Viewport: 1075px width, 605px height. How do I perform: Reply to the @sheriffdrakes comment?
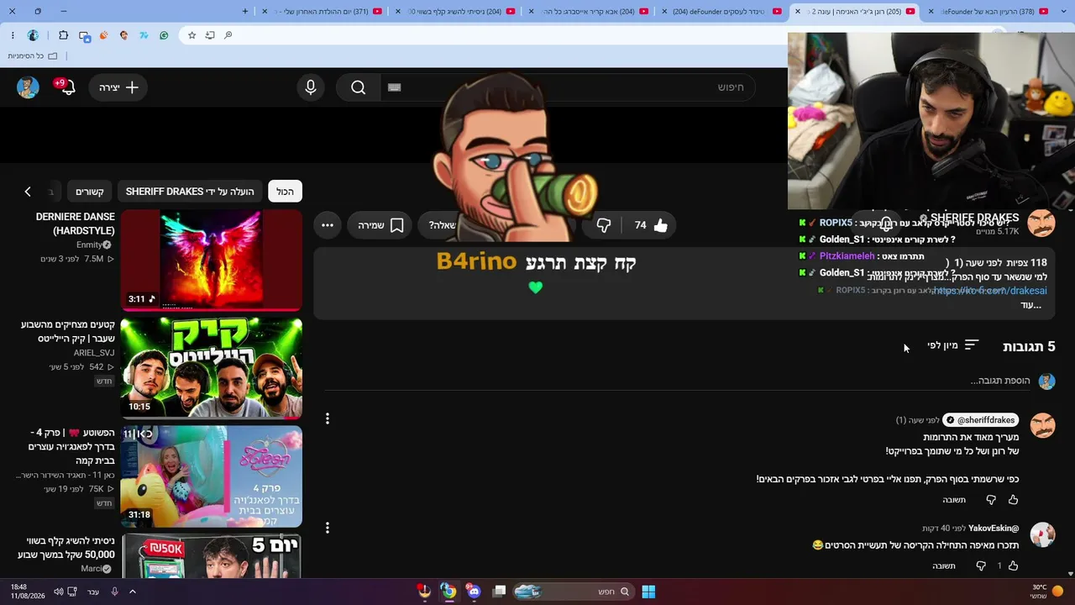coord(954,500)
